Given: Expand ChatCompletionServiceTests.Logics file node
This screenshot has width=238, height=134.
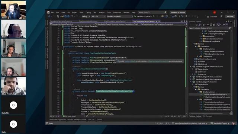Looking at the screenshot, I should 200,97.
